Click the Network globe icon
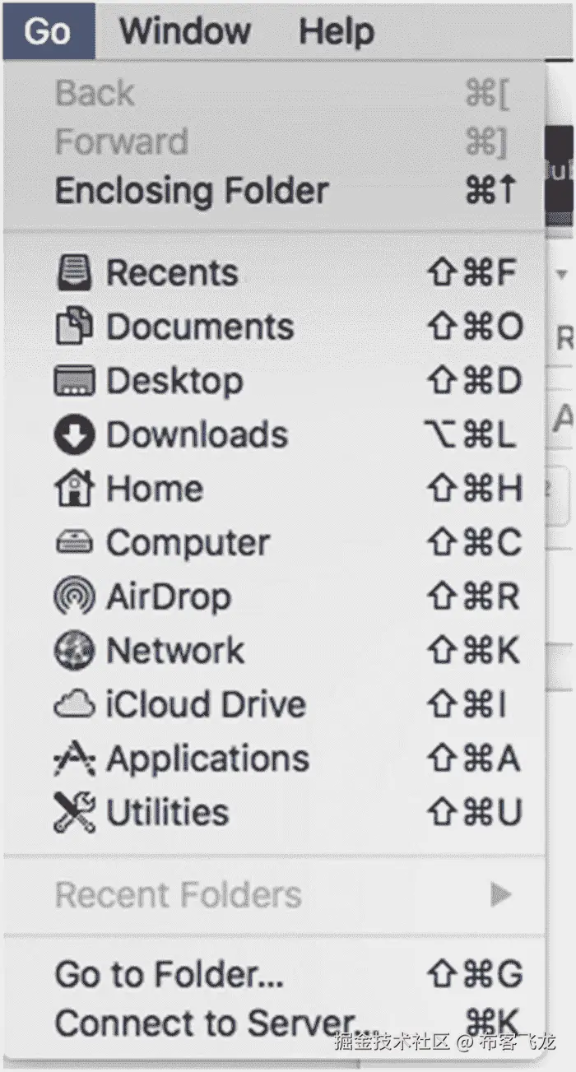Screen dimensions: 576x1072 (x=75, y=651)
